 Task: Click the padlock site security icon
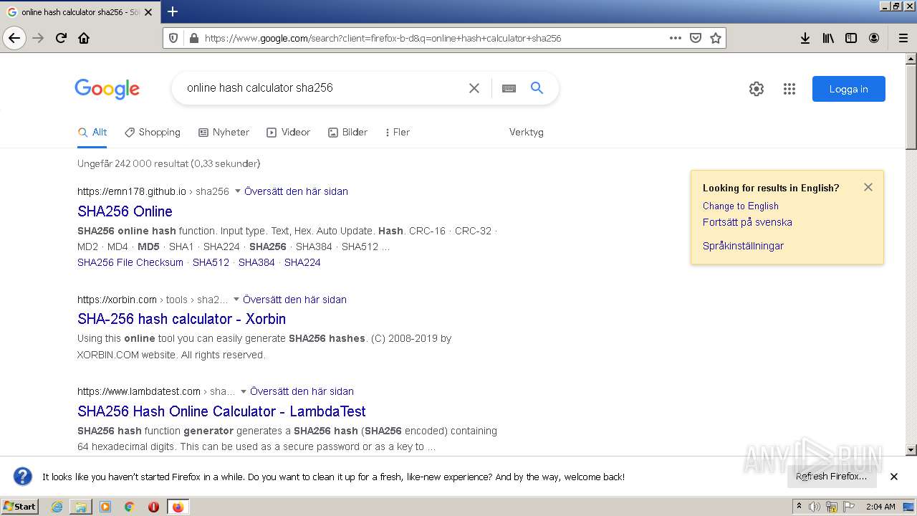(193, 38)
